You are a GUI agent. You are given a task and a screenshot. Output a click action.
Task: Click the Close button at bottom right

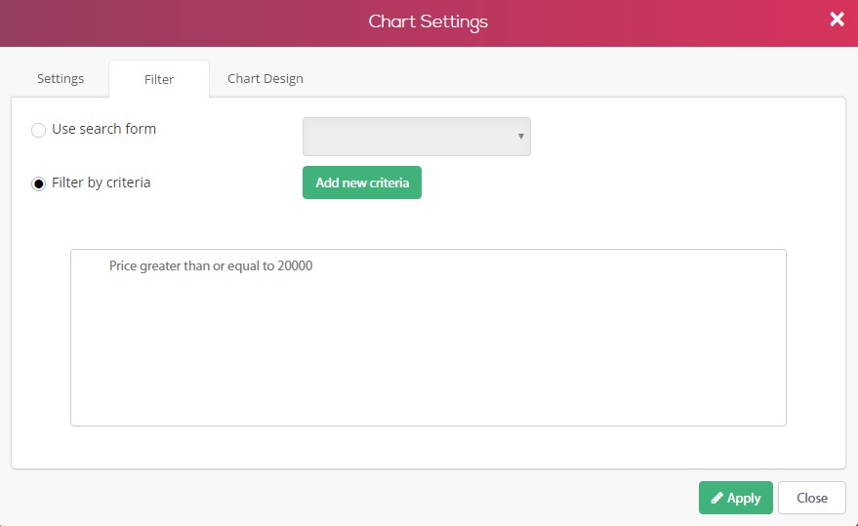[812, 498]
